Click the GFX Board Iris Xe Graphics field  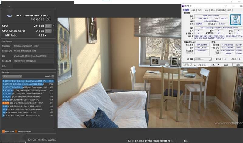(x=34, y=61)
